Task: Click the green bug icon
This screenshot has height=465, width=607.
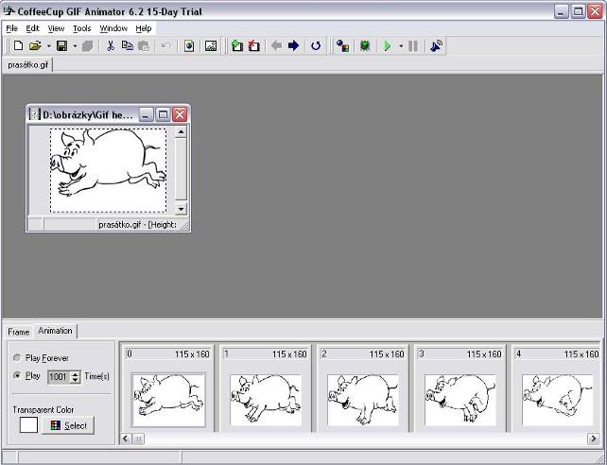Action: coord(365,45)
